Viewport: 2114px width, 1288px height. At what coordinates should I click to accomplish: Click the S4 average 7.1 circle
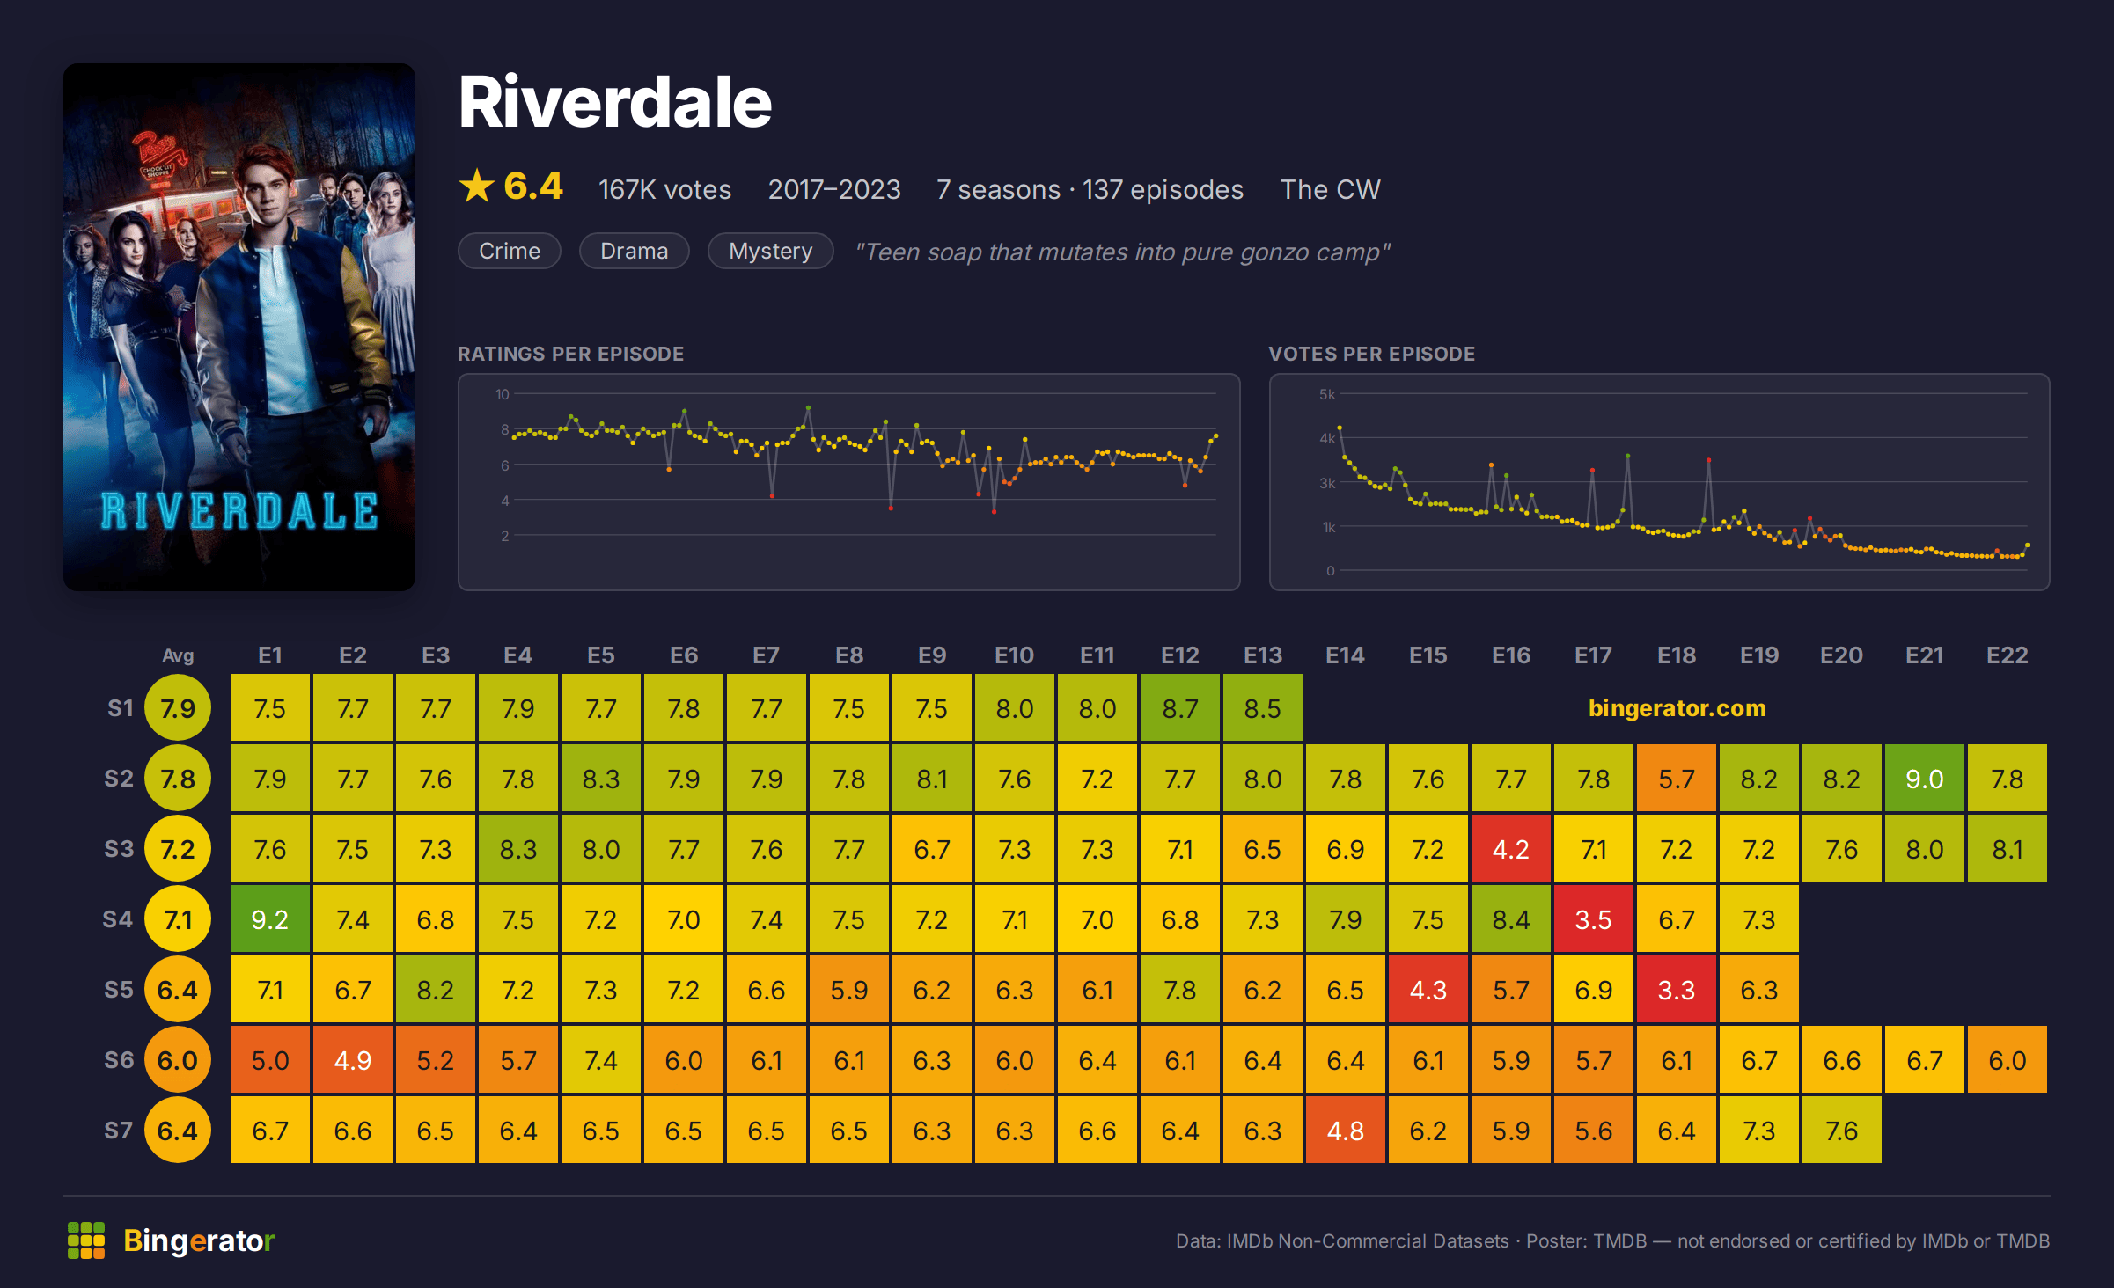pos(178,919)
